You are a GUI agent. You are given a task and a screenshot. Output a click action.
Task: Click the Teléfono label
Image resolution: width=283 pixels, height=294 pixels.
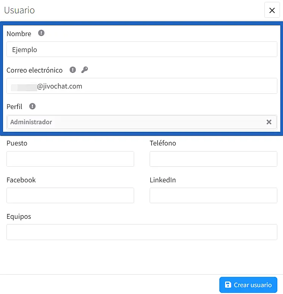click(163, 143)
